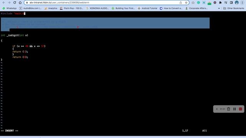Image resolution: width=246 pixels, height=138 pixels.
Task: Open the Android Tutorial bookmark
Action: tap(148, 8)
